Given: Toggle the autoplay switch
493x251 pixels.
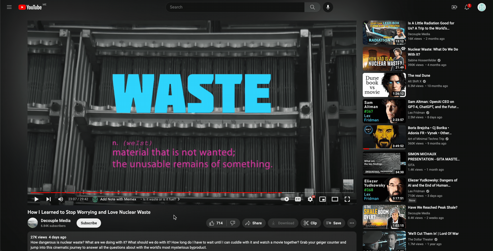Looking at the screenshot, I should pyautogui.click(x=285, y=199).
